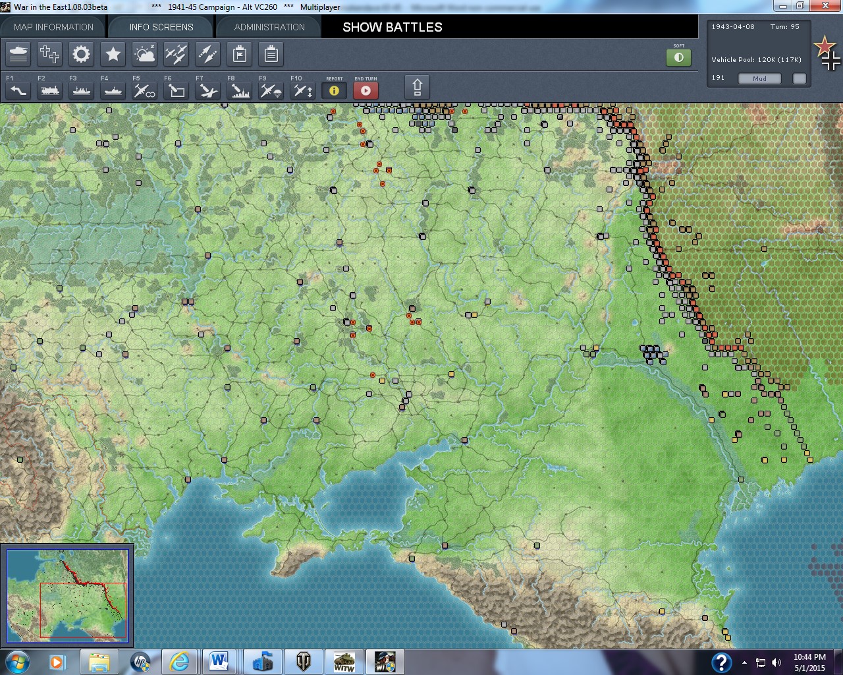The height and width of the screenshot is (675, 843).
Task: Click the minimap overview in the corner
Action: (67, 596)
